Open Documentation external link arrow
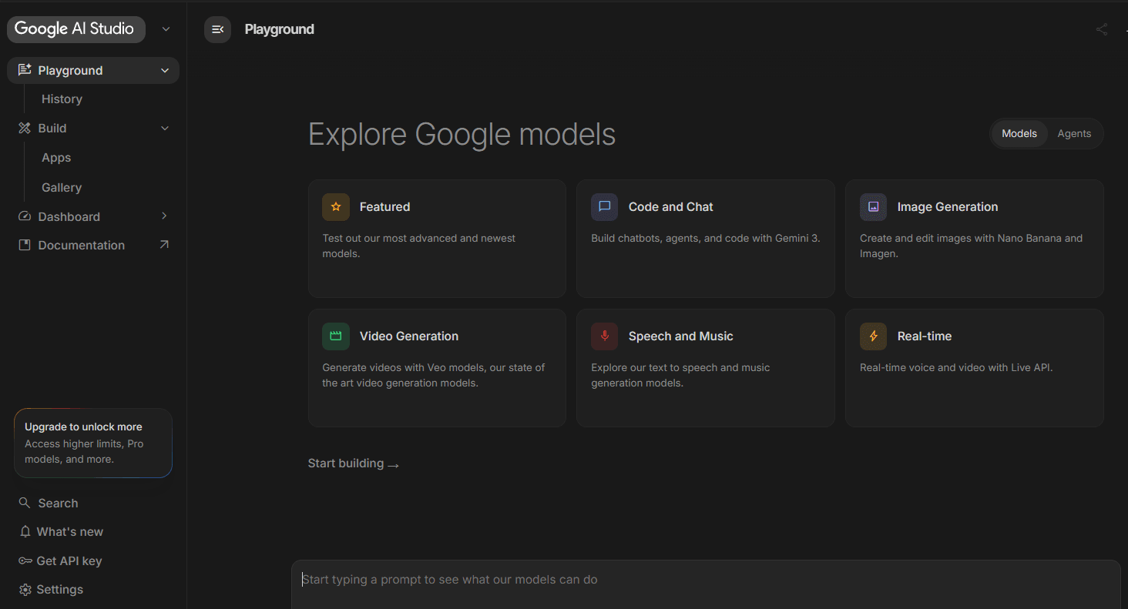Image resolution: width=1128 pixels, height=609 pixels. click(164, 245)
